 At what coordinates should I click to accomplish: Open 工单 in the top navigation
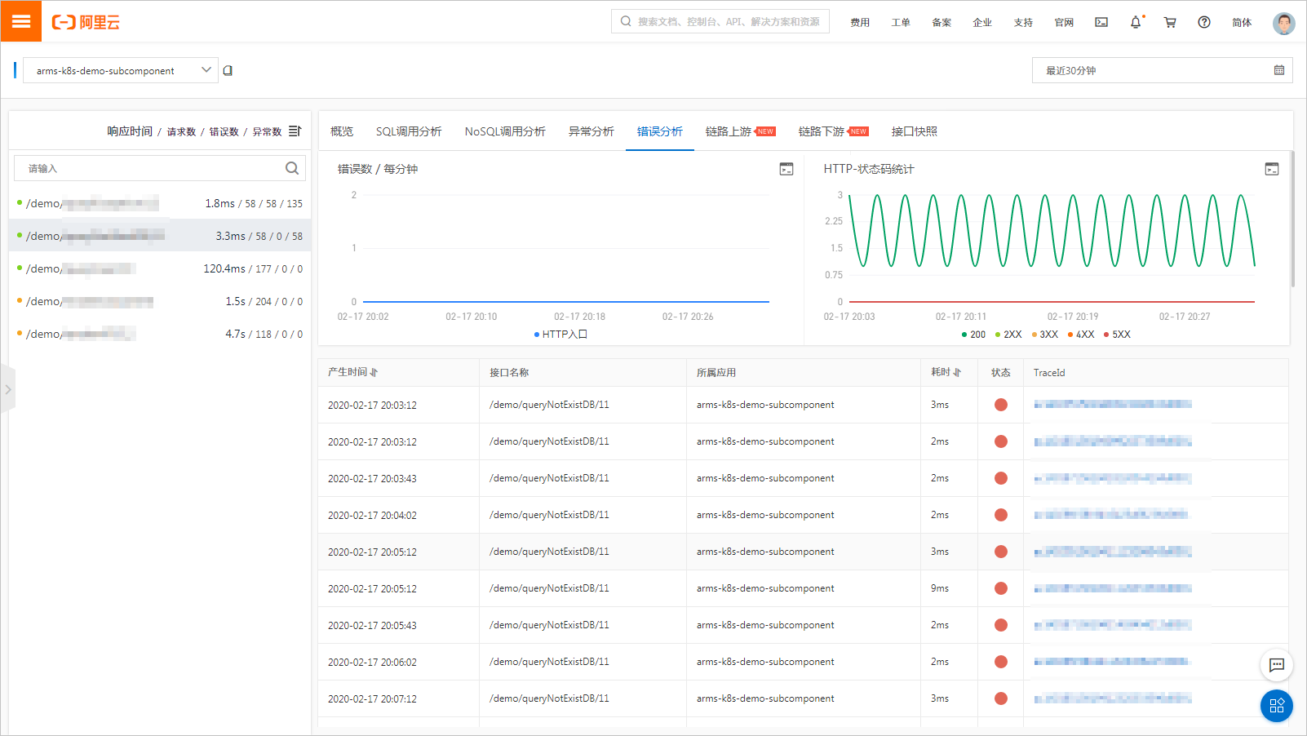pyautogui.click(x=901, y=22)
